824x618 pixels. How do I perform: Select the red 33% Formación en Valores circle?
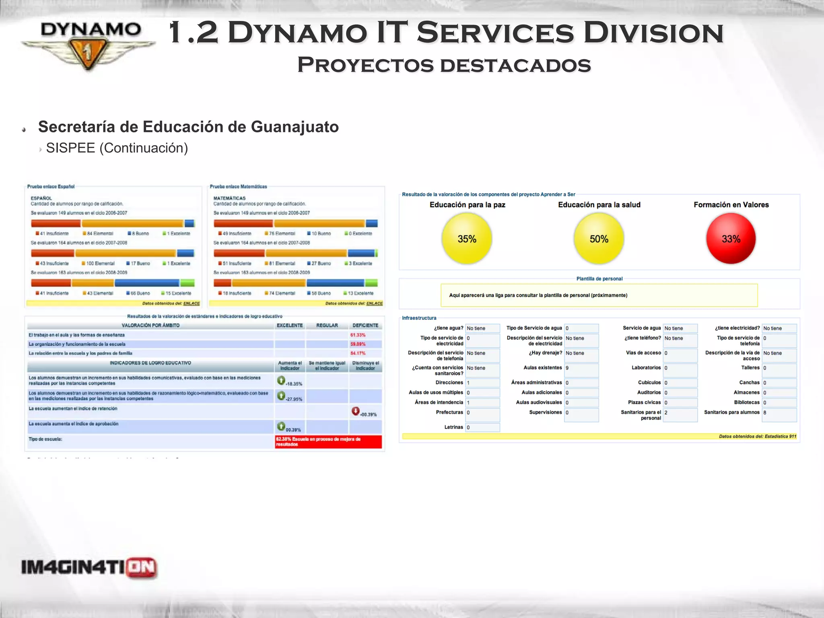[x=731, y=238]
